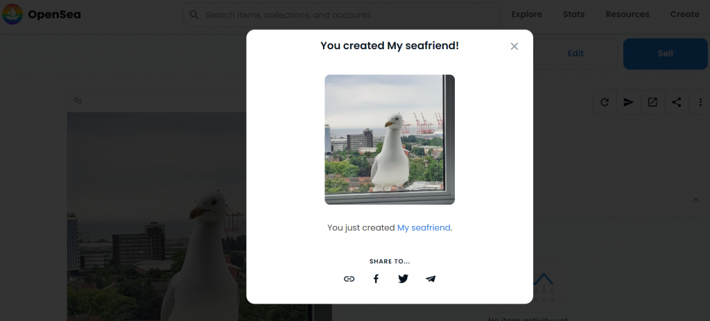Share to Telegram icon

click(x=431, y=279)
